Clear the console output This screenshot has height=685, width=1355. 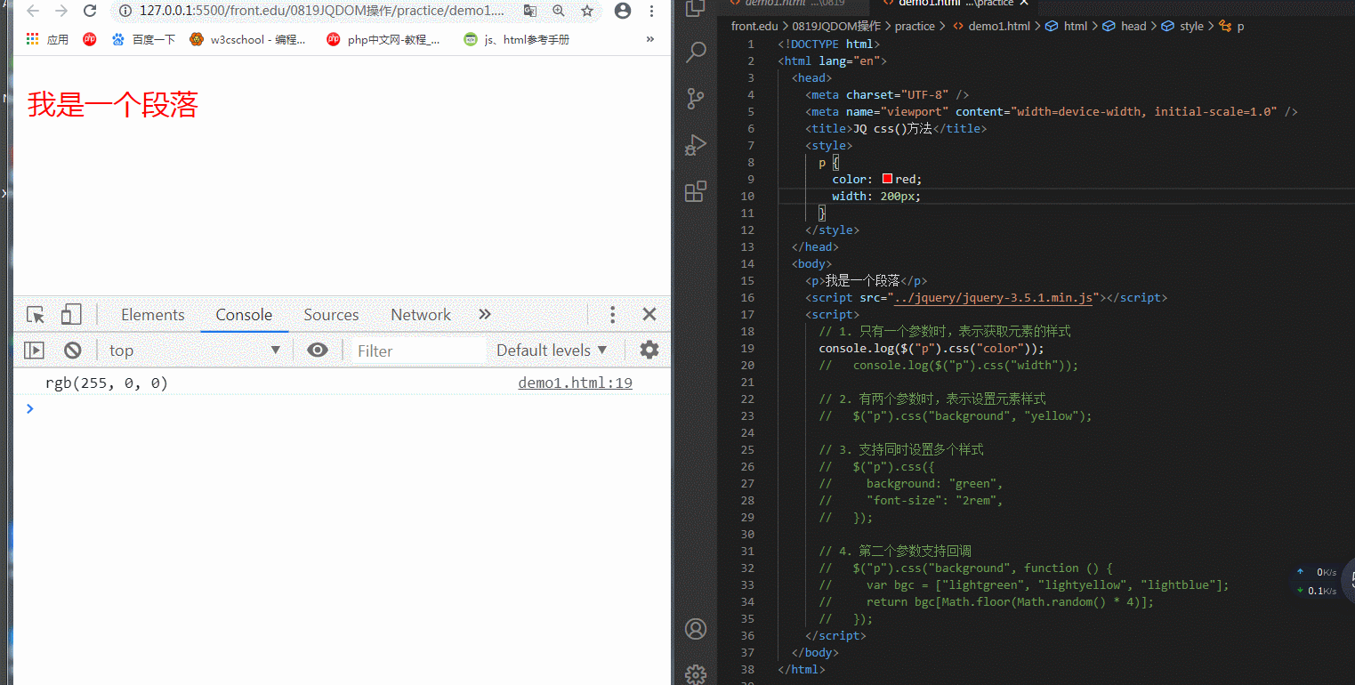click(73, 351)
